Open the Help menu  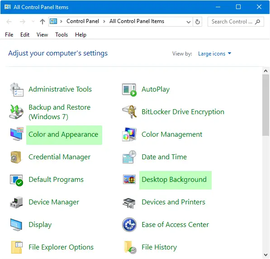(x=81, y=35)
